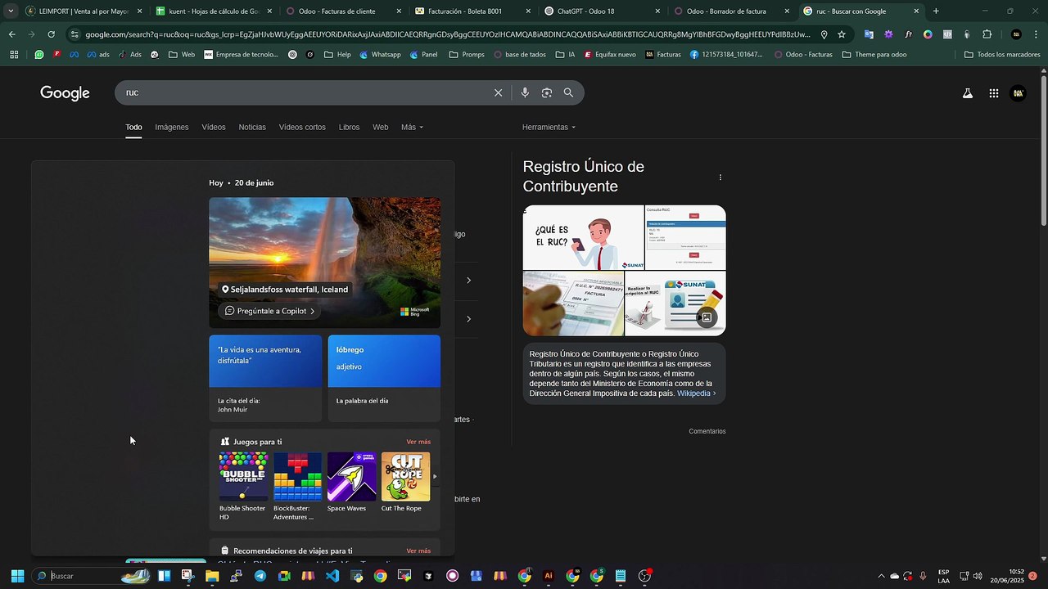Bookmark this page with the star icon

pyautogui.click(x=841, y=34)
